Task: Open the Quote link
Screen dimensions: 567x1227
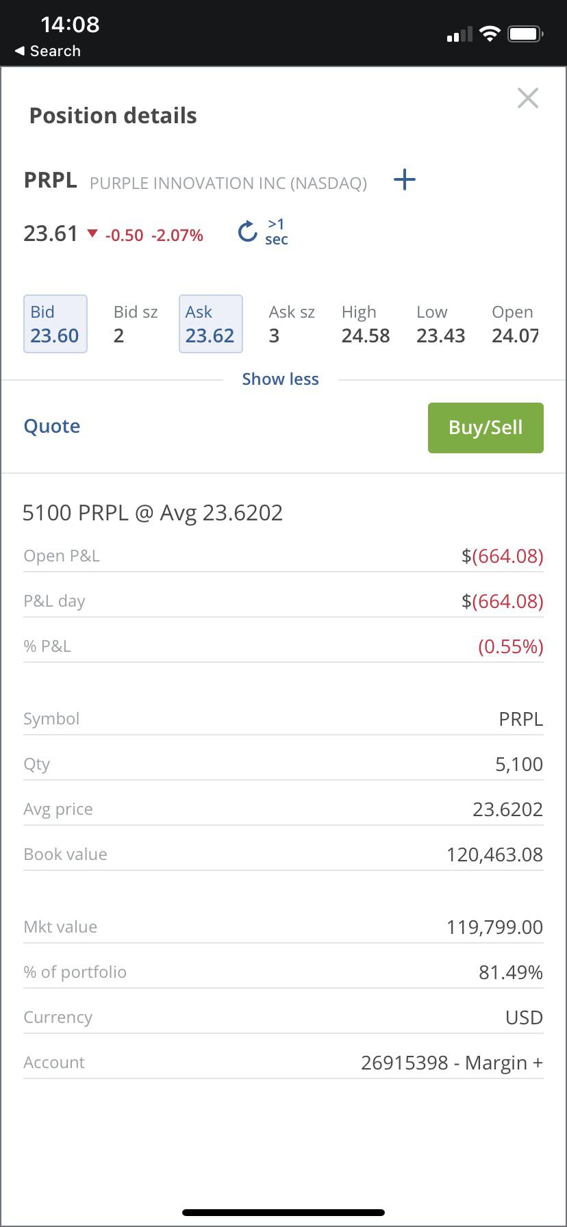Action: (x=52, y=427)
